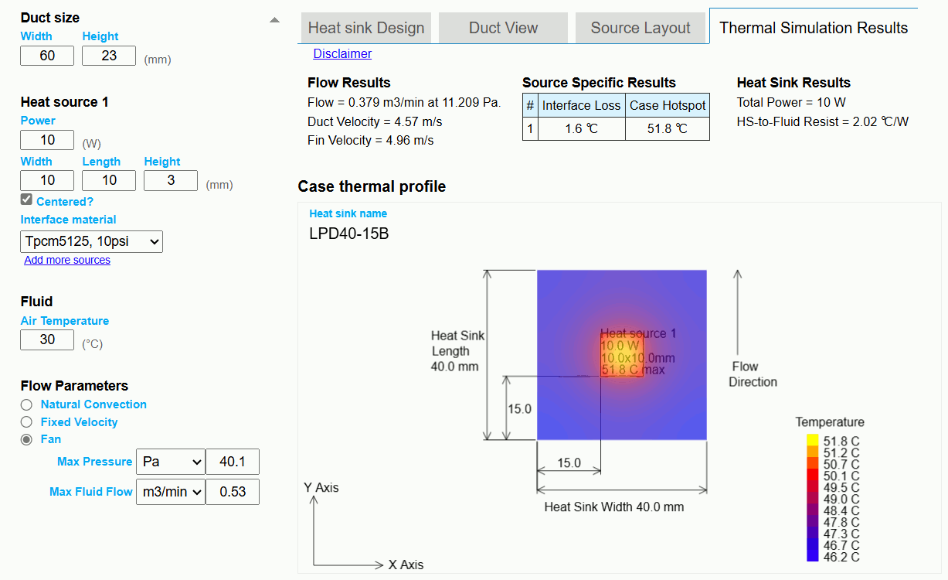Open the Duct View tab
Viewport: 948px width, 580px height.
click(x=503, y=27)
